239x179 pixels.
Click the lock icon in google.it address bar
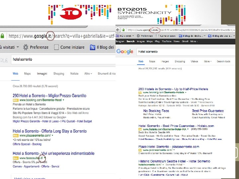2,36
